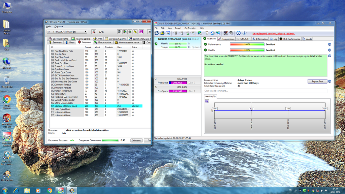Click the help icon beside the Performance bar

click(329, 44)
